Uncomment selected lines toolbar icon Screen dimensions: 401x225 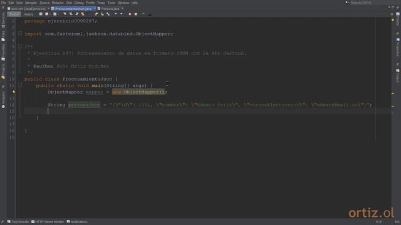(x=149, y=14)
